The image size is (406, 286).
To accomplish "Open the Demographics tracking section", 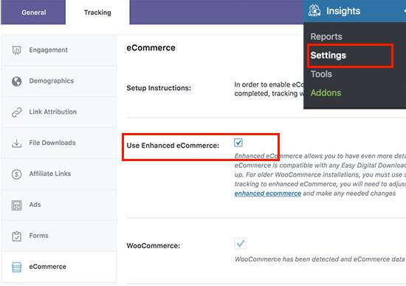I will click(59, 81).
